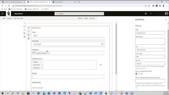Open the TestTaxonomy term picker tag icon
169x95 pixels.
100,65
